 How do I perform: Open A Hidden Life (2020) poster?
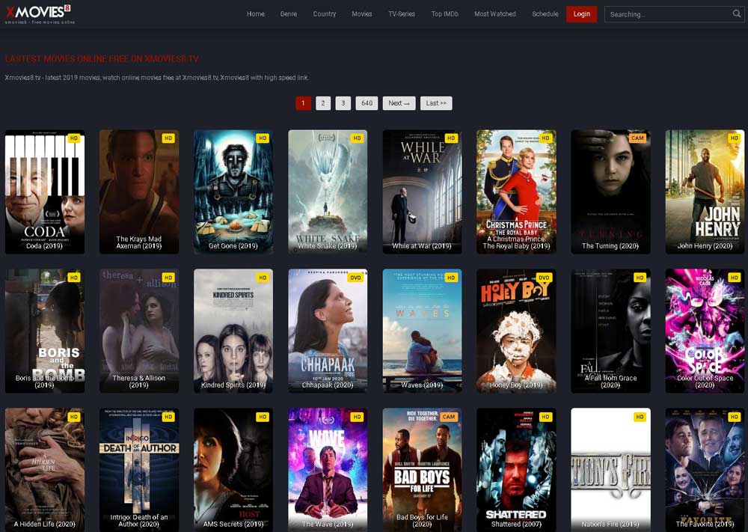pos(45,469)
